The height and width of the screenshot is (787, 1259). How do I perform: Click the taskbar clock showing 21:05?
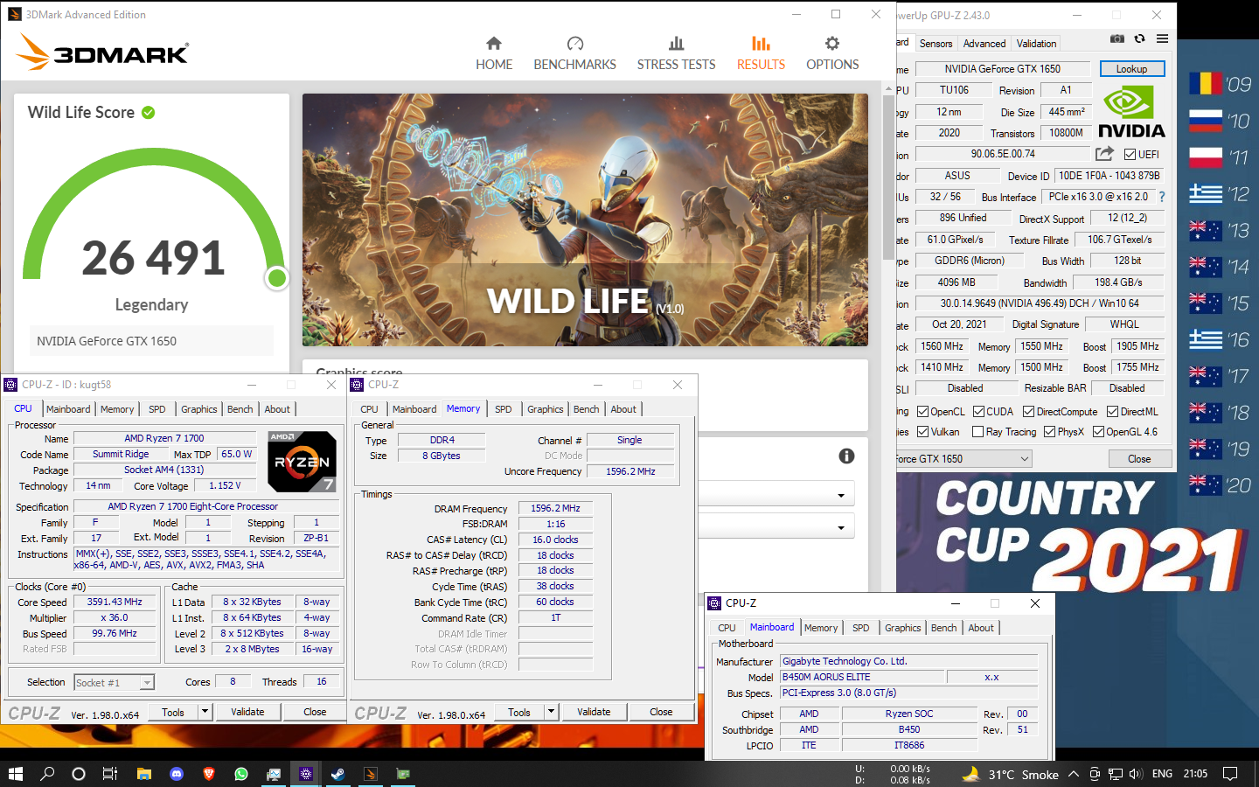pos(1195,774)
